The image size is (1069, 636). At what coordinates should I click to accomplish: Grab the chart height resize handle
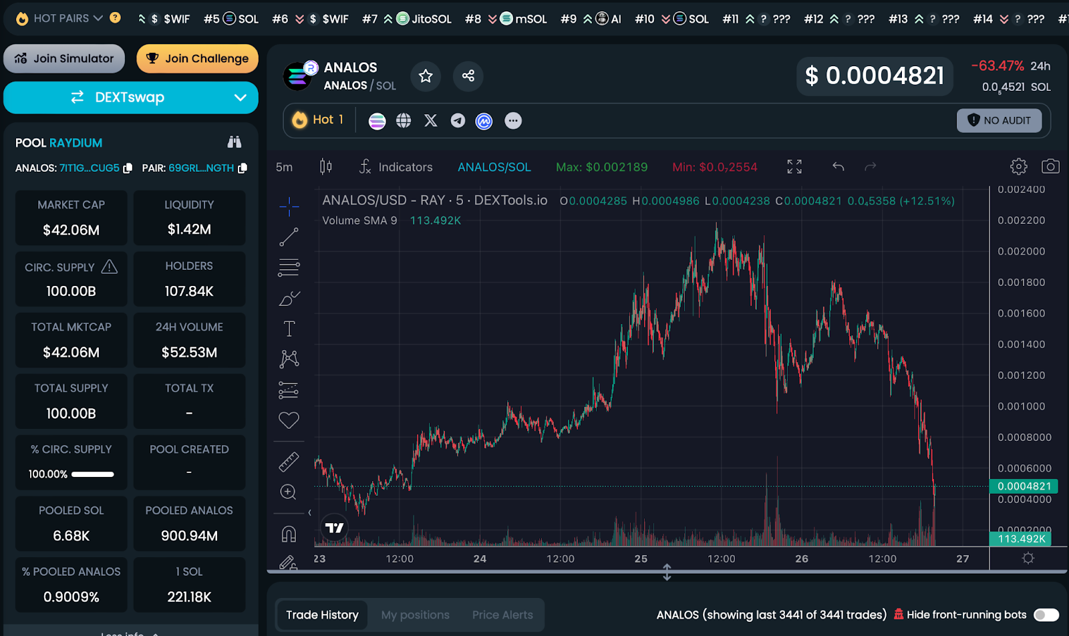[x=667, y=572]
